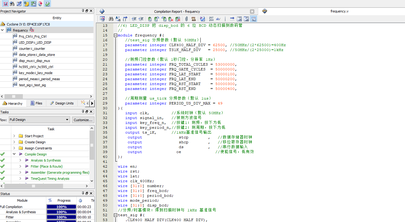Image resolution: width=405 pixels, height=222 pixels.
Task: Select the frequency.v editor tab
Action: pyautogui.click(x=339, y=11)
